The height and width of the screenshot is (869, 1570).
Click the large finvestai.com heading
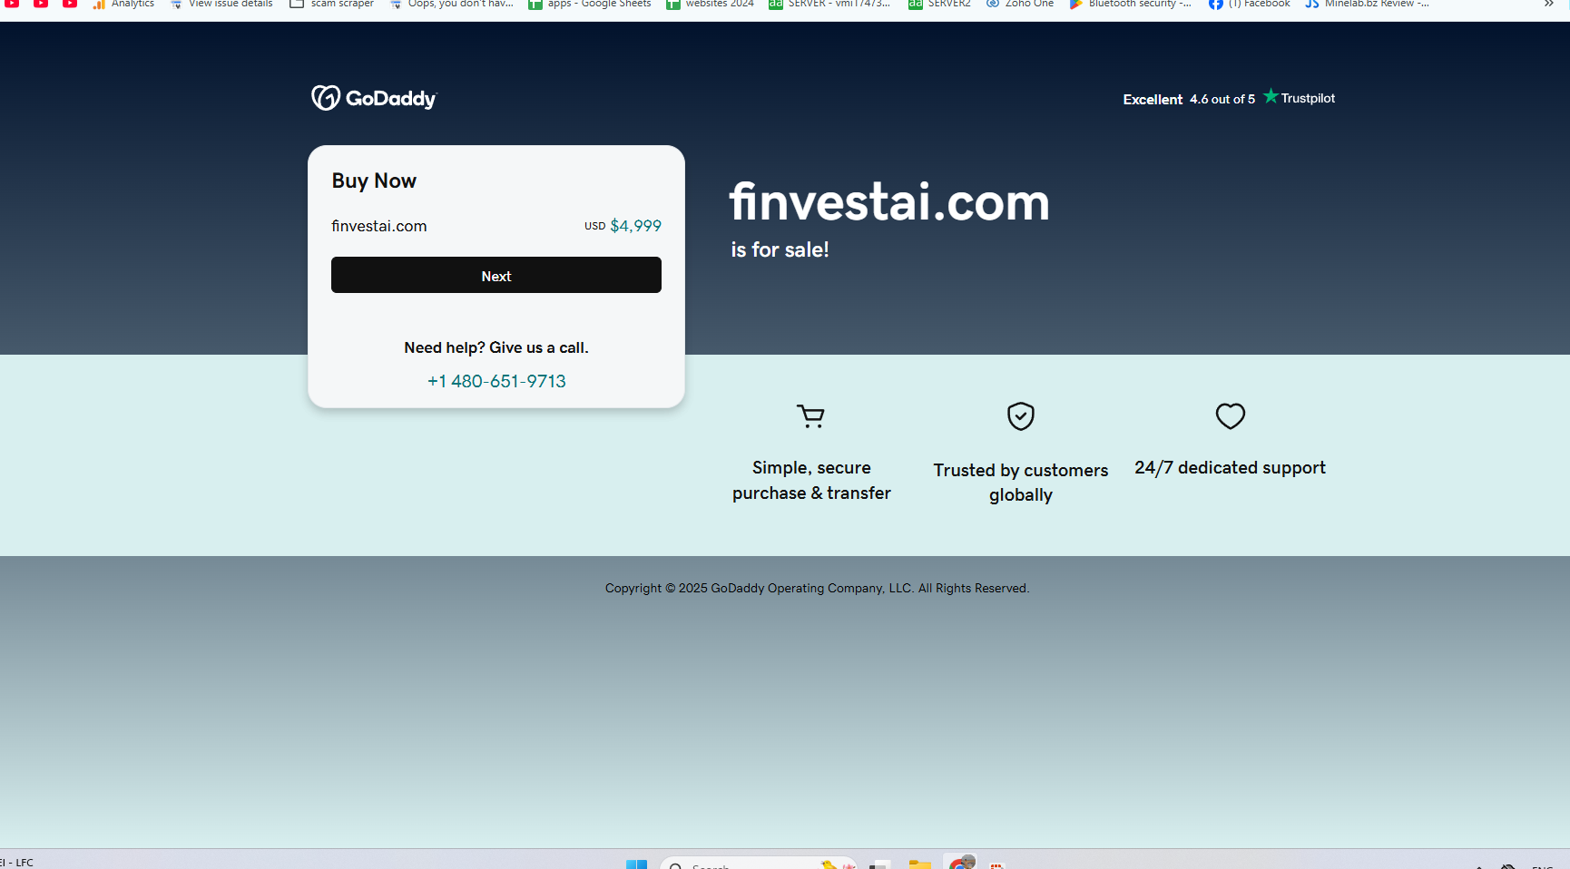coord(889,201)
